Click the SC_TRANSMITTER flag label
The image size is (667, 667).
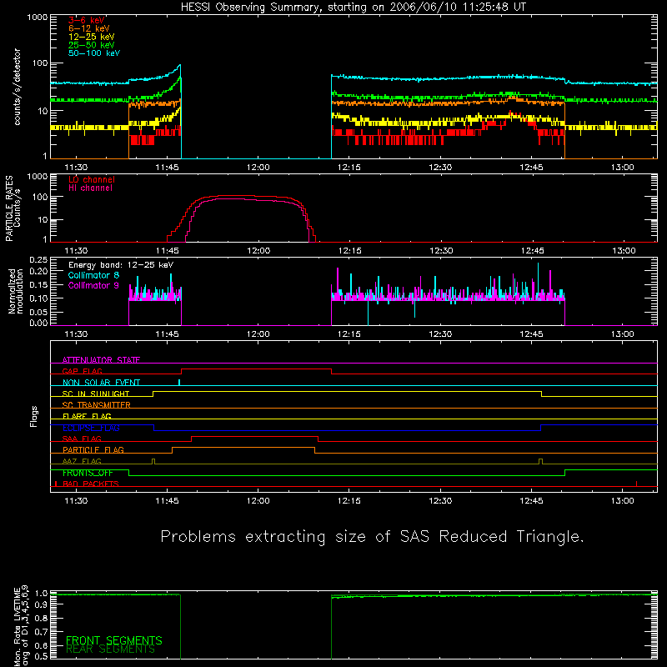click(96, 405)
